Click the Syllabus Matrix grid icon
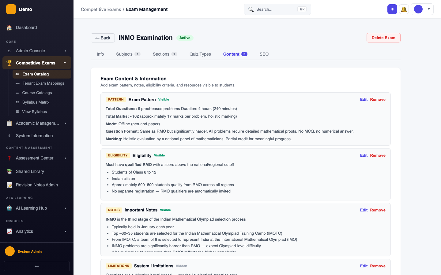Image resolution: width=441 pixels, height=275 pixels. (17, 102)
